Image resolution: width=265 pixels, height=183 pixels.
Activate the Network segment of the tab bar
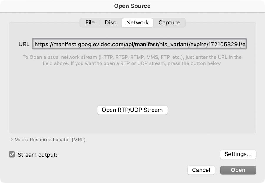(x=137, y=22)
